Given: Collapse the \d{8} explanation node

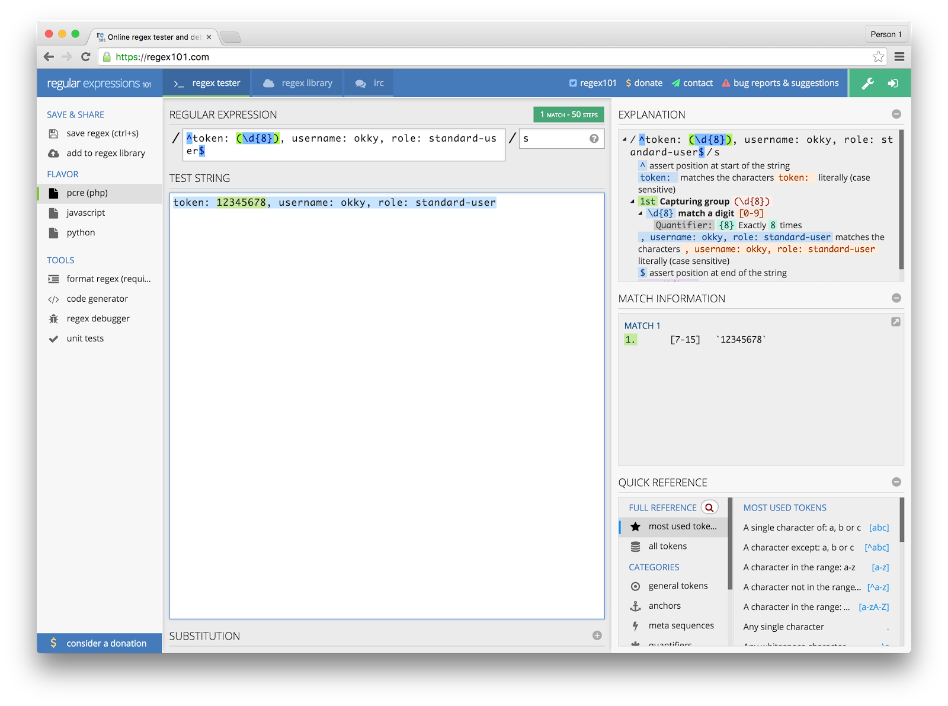Looking at the screenshot, I should pos(640,213).
